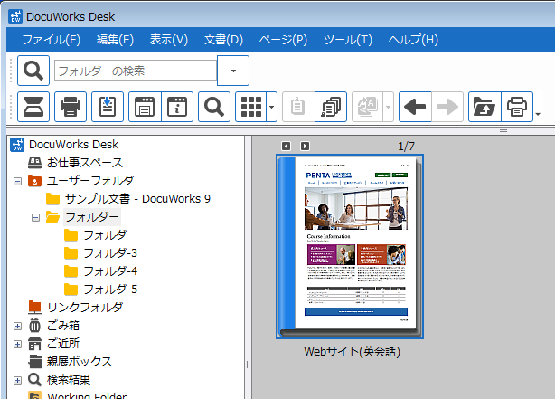Screen dimensions: 555x399
Task: Select the Webサイト(英会話) document thumbnail
Action: (x=349, y=246)
